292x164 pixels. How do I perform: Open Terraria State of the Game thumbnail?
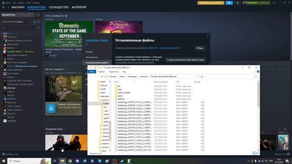point(69,34)
